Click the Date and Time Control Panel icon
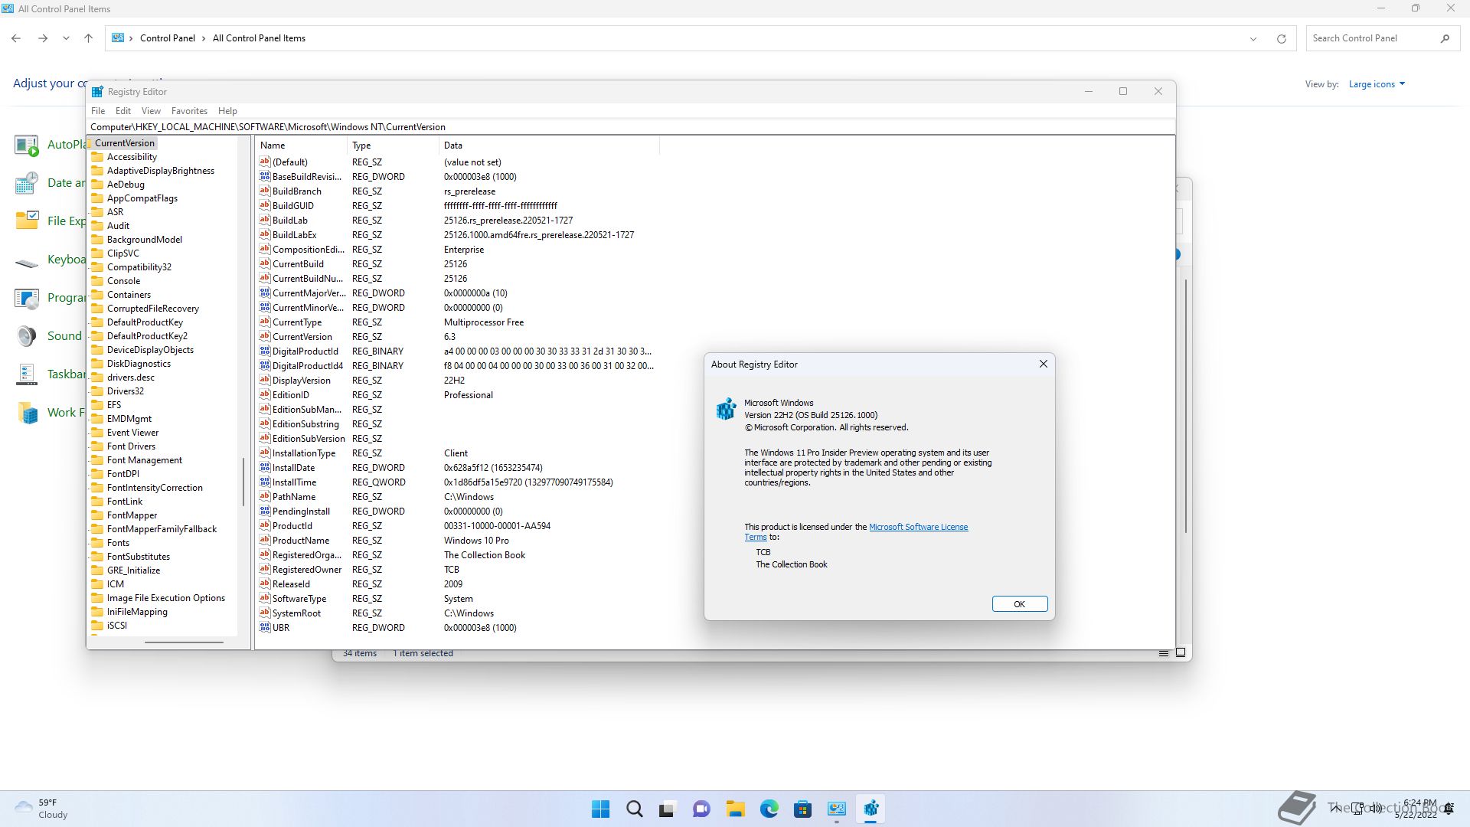Screen dimensions: 1470x827 click(27, 183)
